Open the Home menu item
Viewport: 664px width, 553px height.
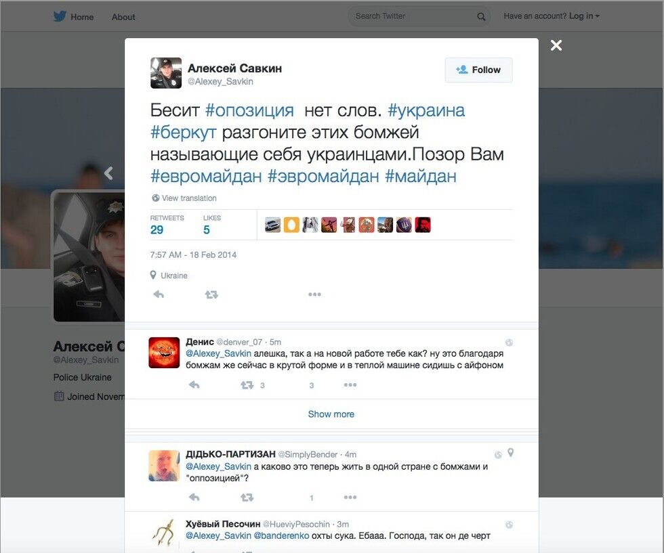coord(82,17)
